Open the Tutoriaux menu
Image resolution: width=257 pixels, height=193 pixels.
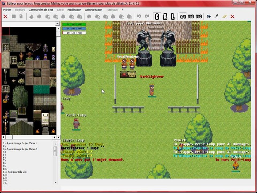pyautogui.click(x=112, y=10)
